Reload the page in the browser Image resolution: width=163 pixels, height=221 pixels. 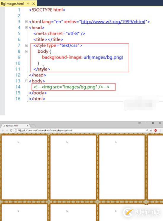click(11, 130)
